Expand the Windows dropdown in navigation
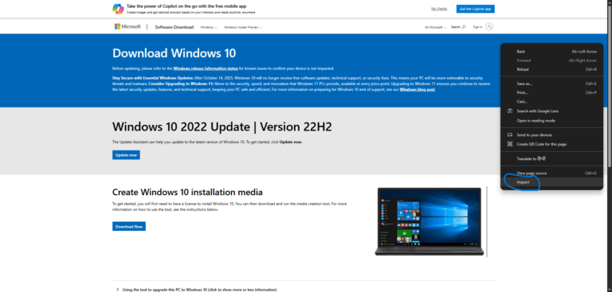The image size is (612, 292). tap(209, 27)
